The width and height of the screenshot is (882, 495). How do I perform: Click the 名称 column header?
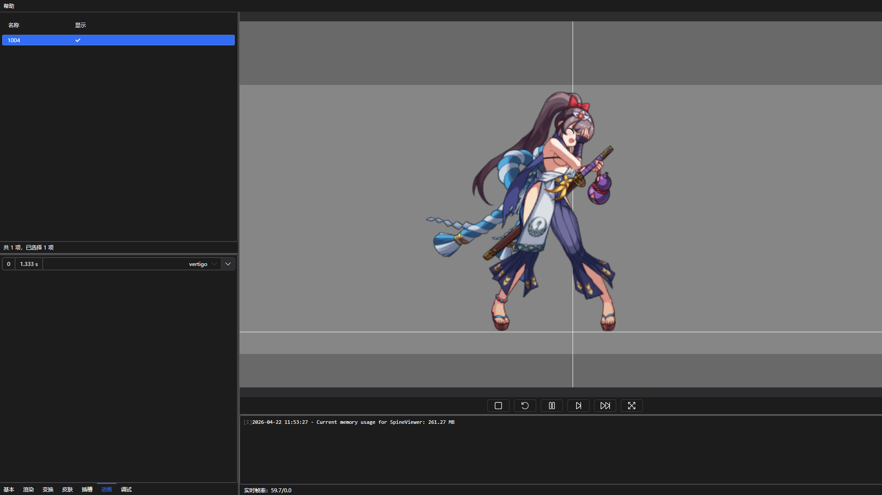pos(14,25)
